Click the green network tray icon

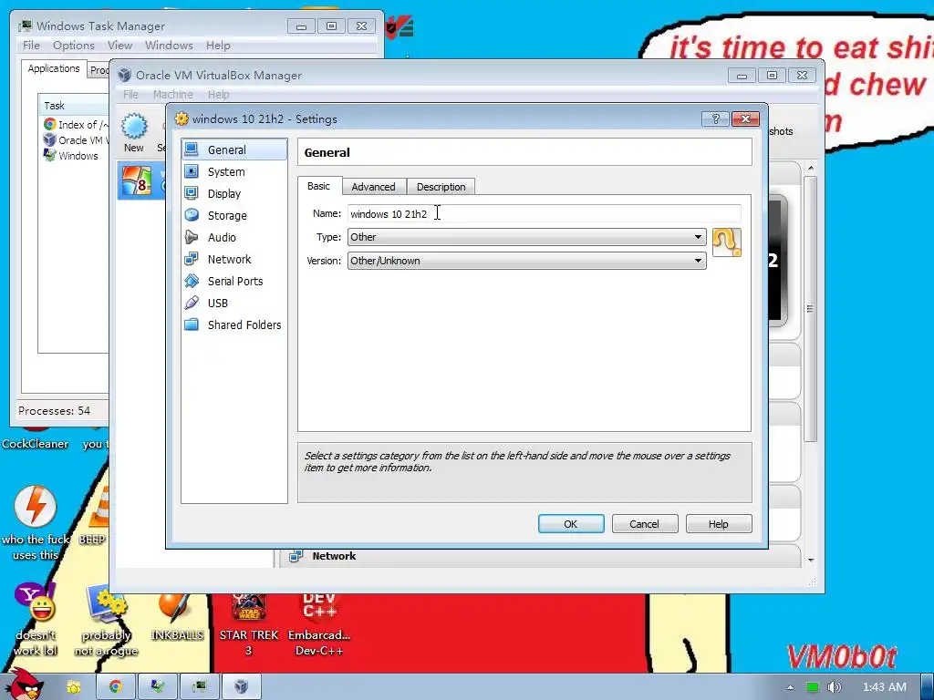click(x=813, y=687)
